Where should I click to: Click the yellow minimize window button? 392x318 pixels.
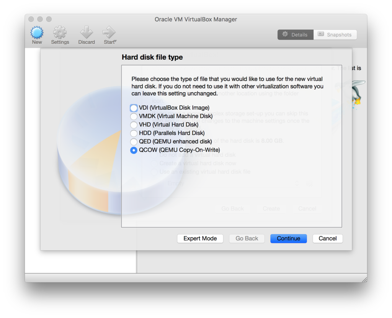pos(40,19)
